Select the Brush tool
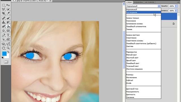This screenshot has width=181, height=102. coord(8,18)
